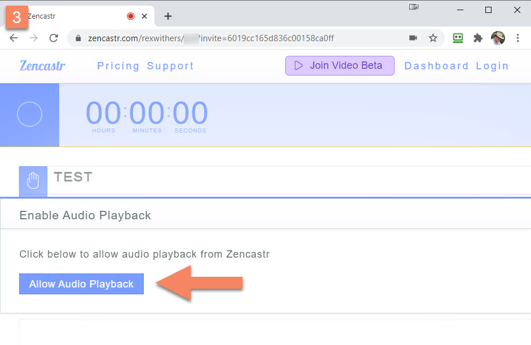Bookmark this page with the star icon

pos(433,38)
